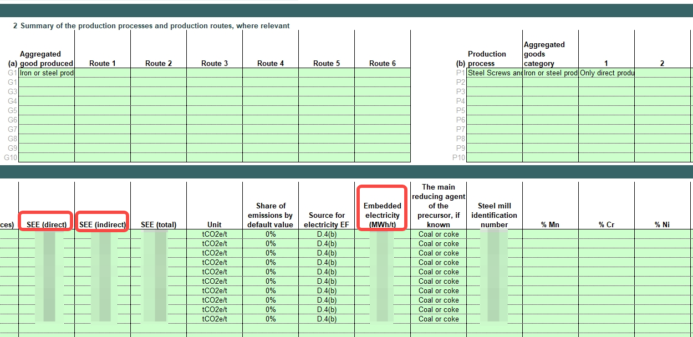Click the SEE (direct) column header
Image resolution: width=693 pixels, height=337 pixels.
coord(47,224)
